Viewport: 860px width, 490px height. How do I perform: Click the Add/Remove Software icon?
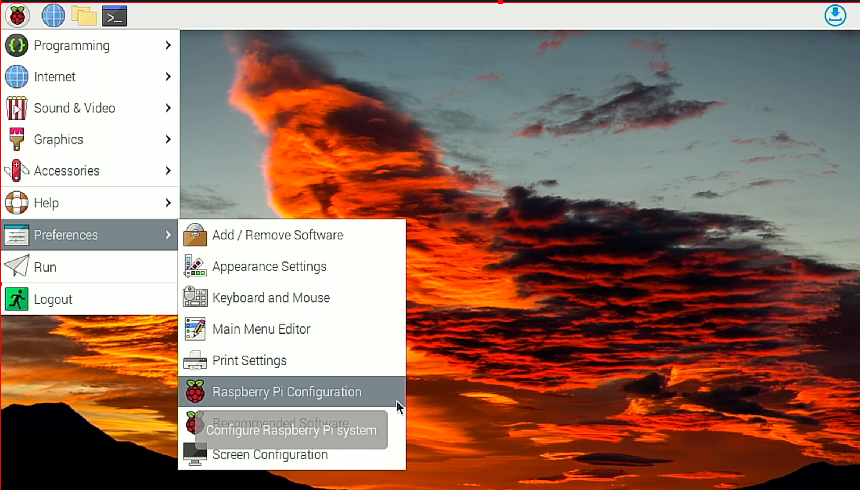tap(195, 235)
